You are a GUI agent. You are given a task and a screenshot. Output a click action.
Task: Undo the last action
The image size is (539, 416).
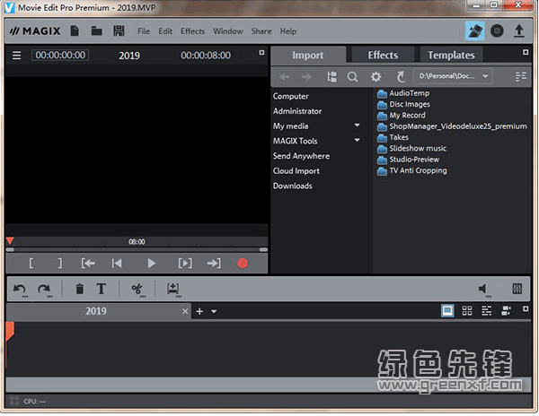tap(20, 290)
